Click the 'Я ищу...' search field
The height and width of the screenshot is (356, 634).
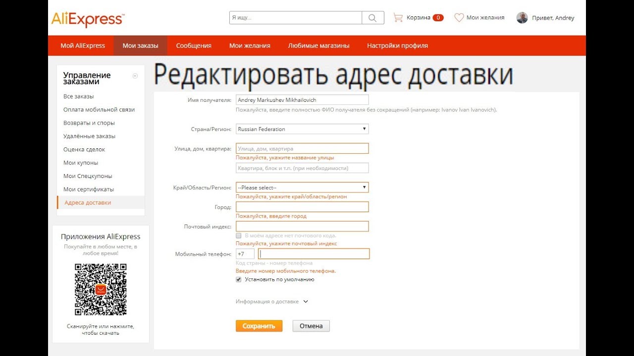click(x=296, y=18)
